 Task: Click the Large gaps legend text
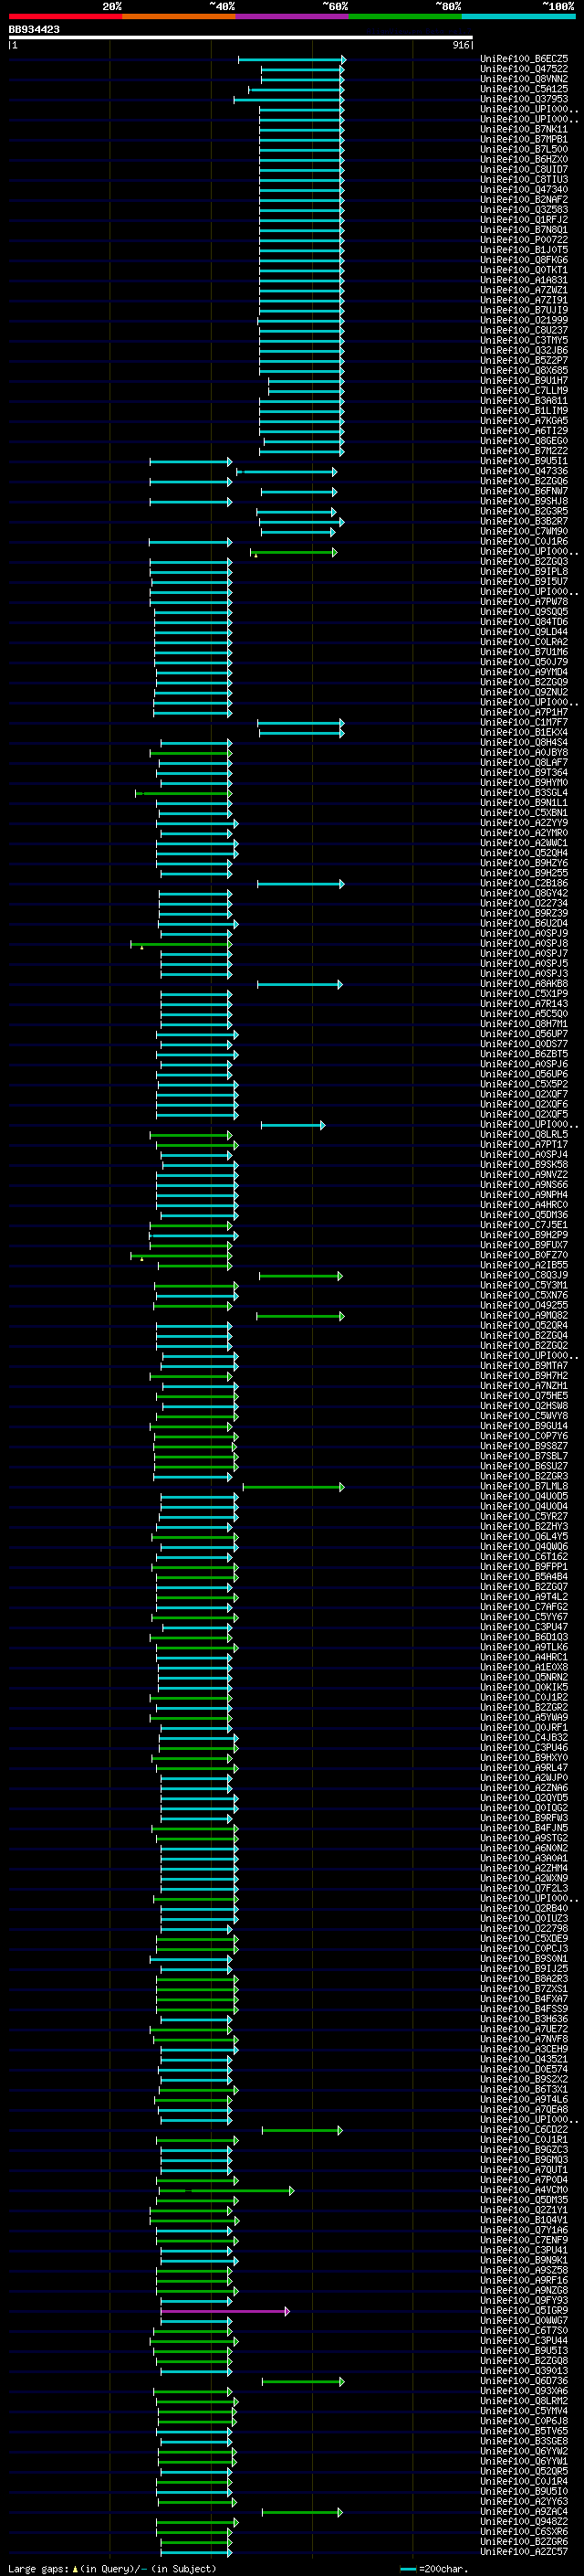39,2568
